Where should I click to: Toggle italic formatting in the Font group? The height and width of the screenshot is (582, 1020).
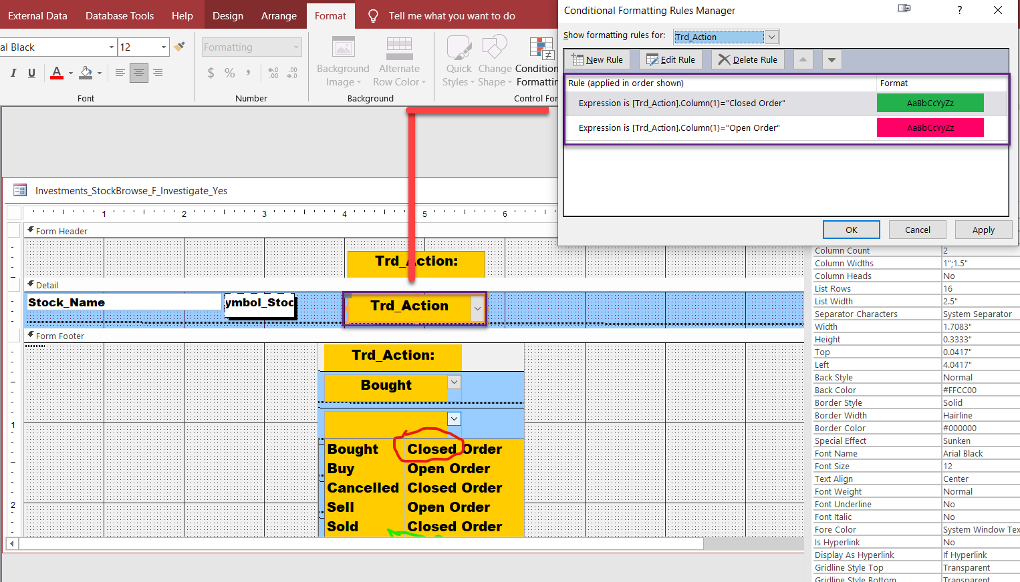(13, 73)
